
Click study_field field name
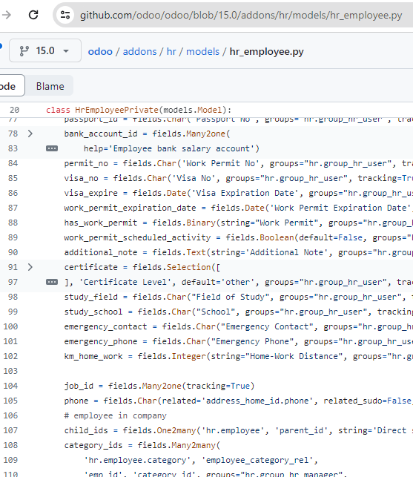(x=91, y=297)
